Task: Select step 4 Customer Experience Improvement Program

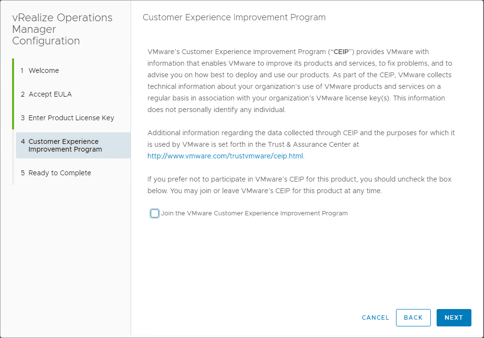Action: pyautogui.click(x=65, y=145)
